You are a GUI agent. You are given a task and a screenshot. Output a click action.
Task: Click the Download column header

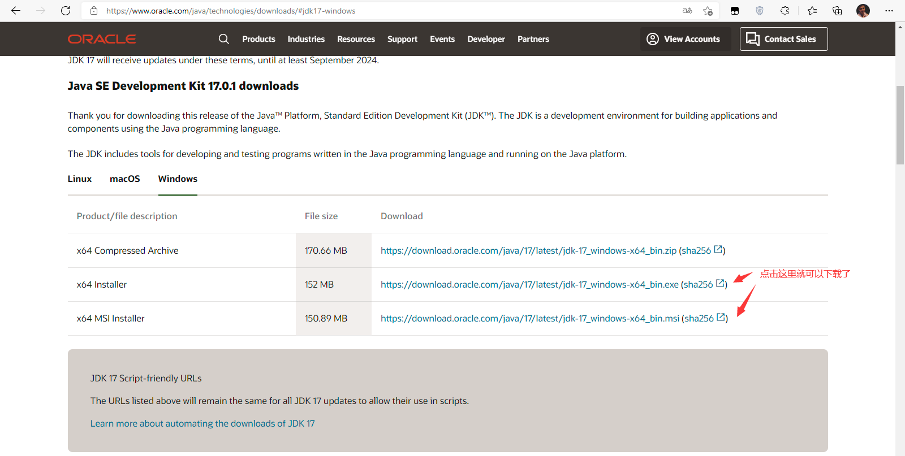[402, 216]
